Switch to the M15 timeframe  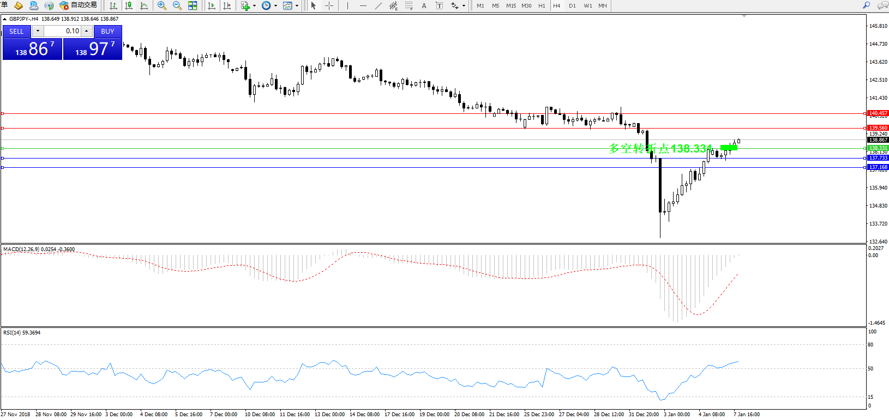[510, 5]
